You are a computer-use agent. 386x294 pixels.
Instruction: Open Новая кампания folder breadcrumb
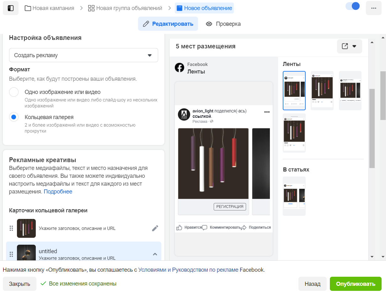click(49, 8)
